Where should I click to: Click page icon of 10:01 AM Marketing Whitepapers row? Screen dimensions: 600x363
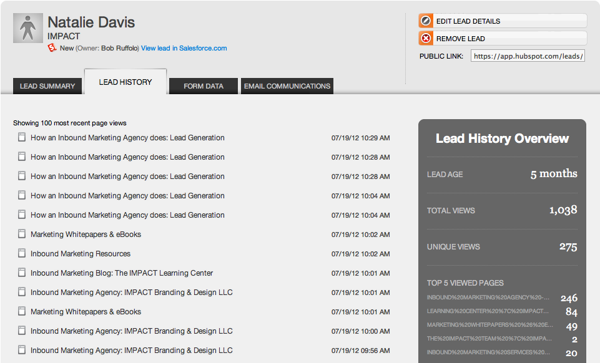point(22,311)
